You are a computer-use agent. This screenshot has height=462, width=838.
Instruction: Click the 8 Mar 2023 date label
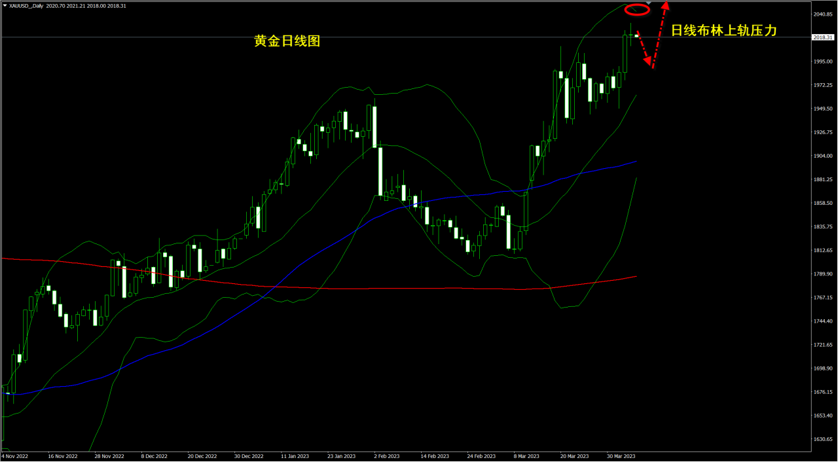tap(527, 456)
